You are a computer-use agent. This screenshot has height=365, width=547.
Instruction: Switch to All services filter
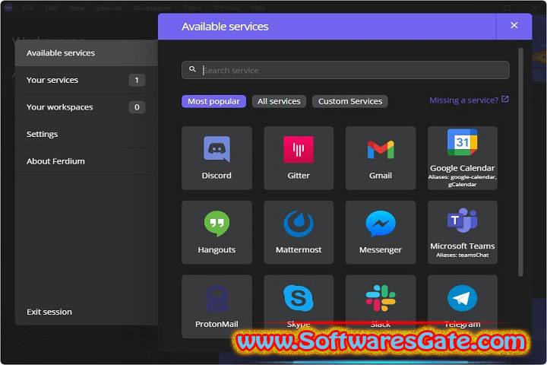pyautogui.click(x=279, y=101)
